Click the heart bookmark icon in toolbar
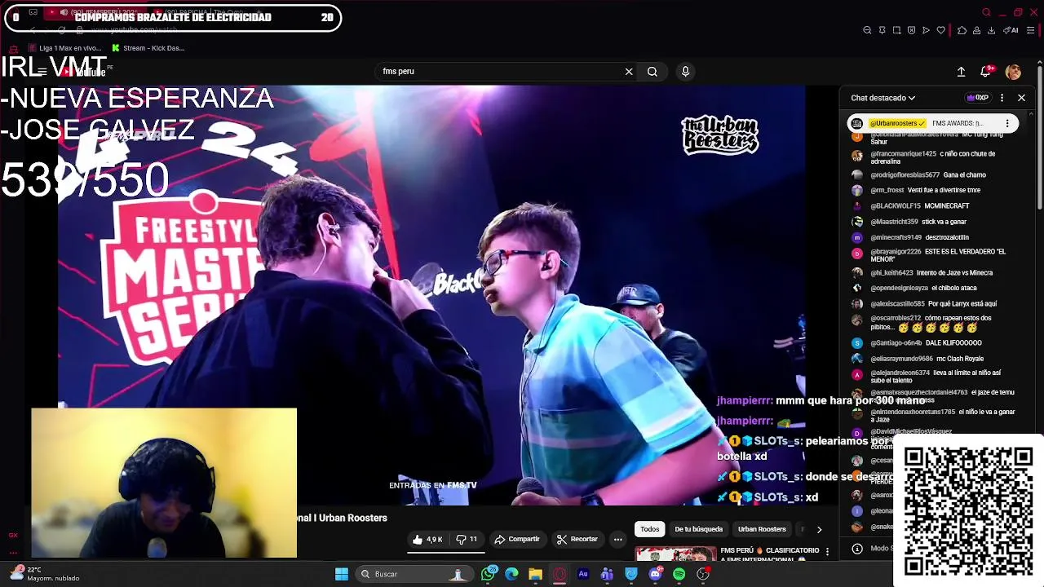This screenshot has height=587, width=1044. tap(940, 30)
